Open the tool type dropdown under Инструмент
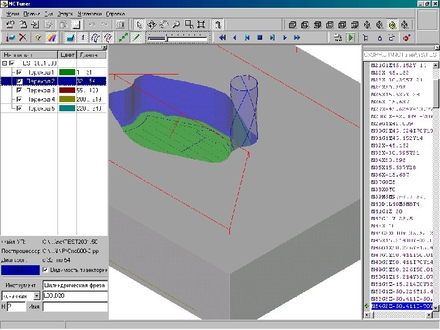This screenshot has width=440, height=330. [x=37, y=296]
